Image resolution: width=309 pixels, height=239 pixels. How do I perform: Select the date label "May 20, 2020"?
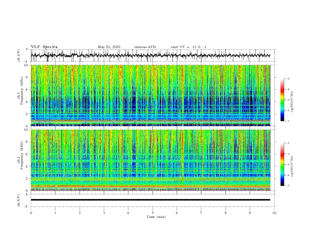(x=109, y=47)
